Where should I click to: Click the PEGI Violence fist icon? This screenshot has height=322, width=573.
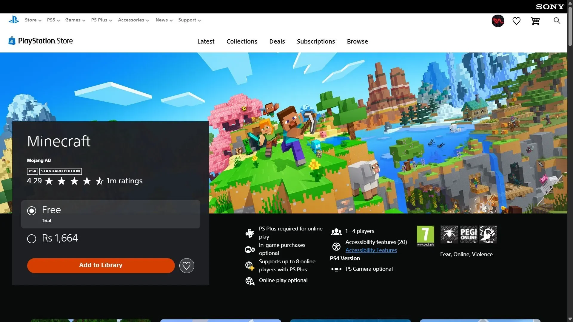[x=488, y=234]
